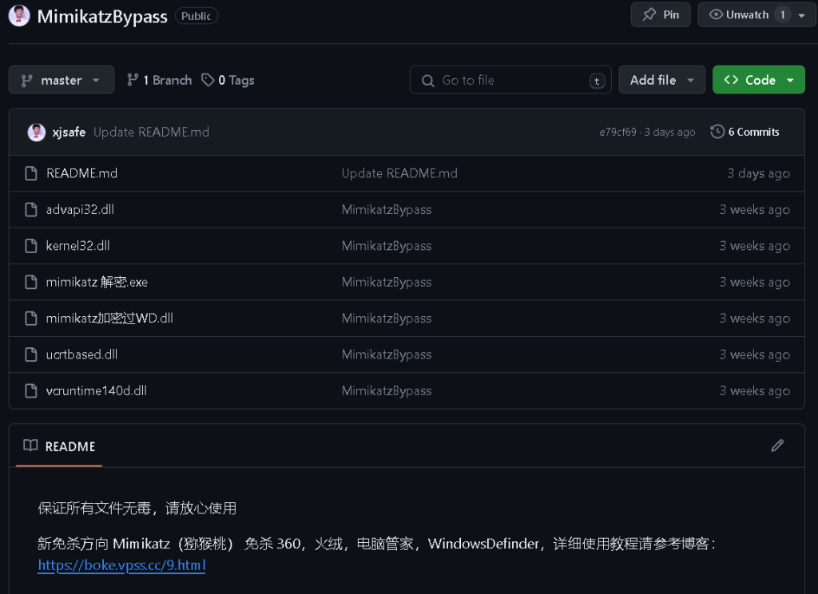Click the xjsafe avatar in commit row
Viewport: 818px width, 594px height.
(36, 132)
